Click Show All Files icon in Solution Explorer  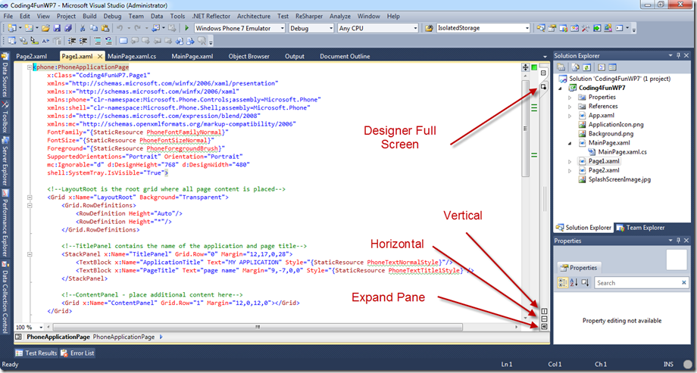click(576, 67)
